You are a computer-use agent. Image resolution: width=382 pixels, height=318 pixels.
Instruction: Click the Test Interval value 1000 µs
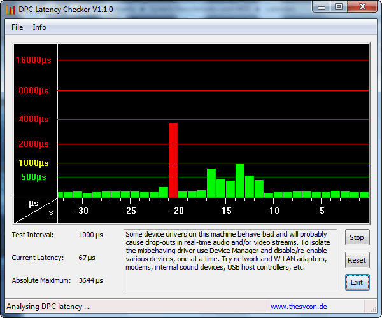coord(91,235)
